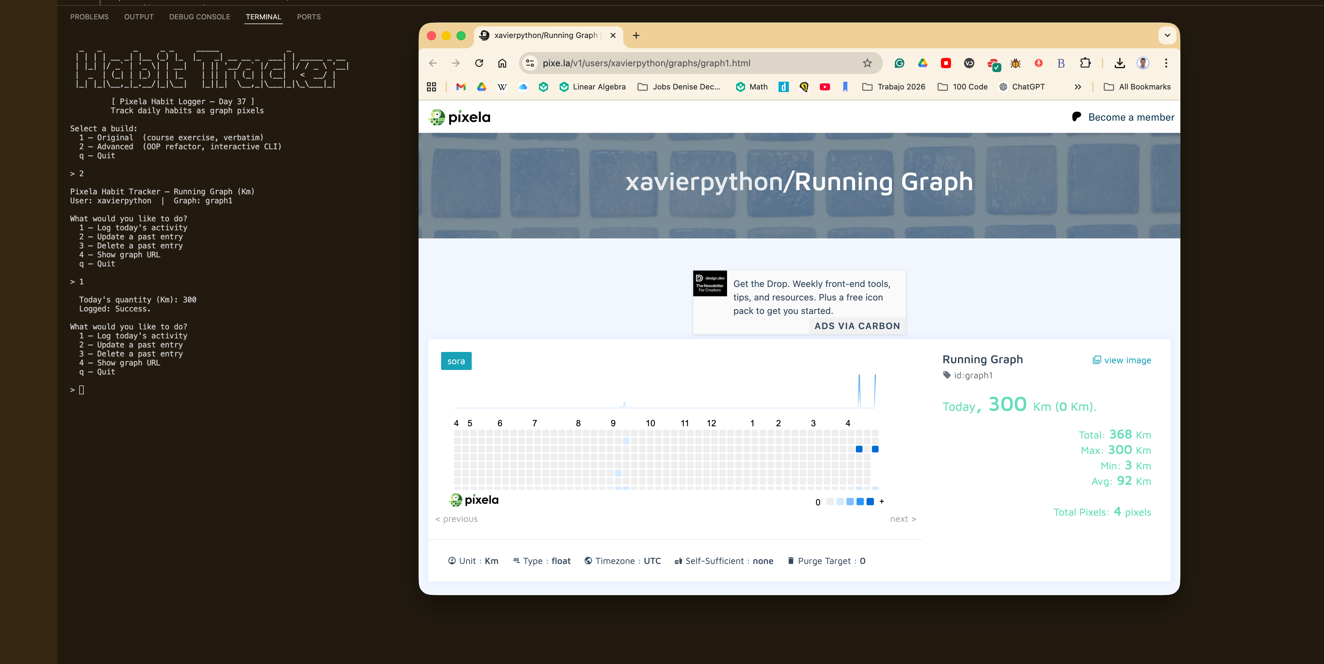Image resolution: width=1324 pixels, height=664 pixels.
Task: Click the id:graph1 tag label
Action: [x=968, y=375]
